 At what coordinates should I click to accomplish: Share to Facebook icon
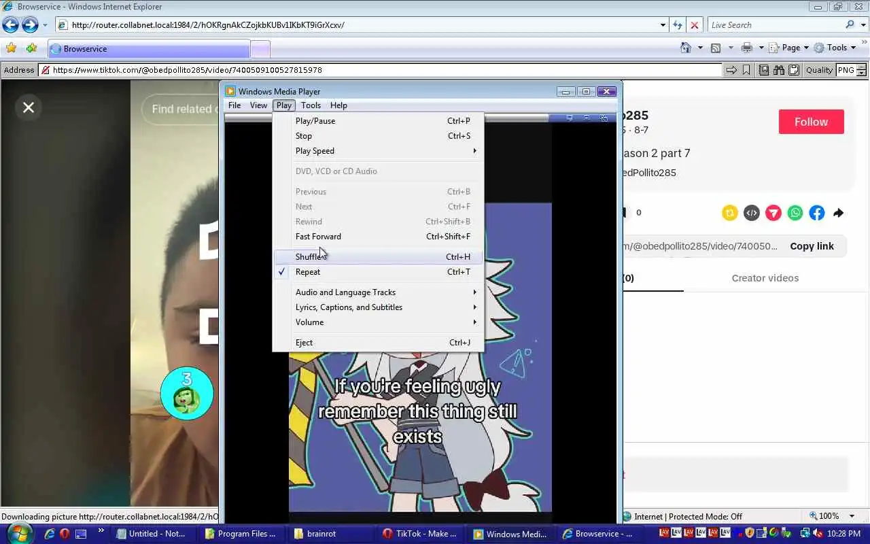[817, 213]
